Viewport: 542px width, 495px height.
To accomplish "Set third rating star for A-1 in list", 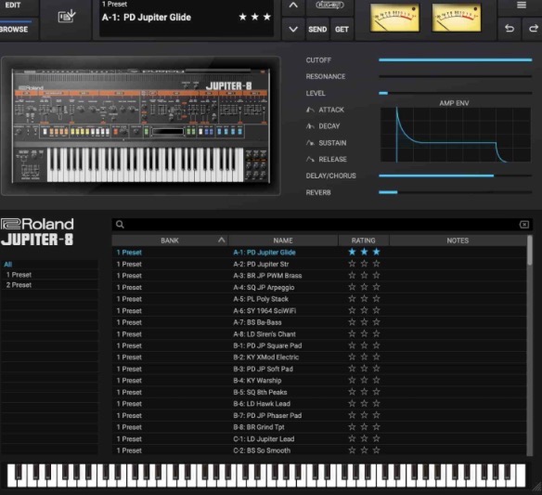I will pos(377,252).
